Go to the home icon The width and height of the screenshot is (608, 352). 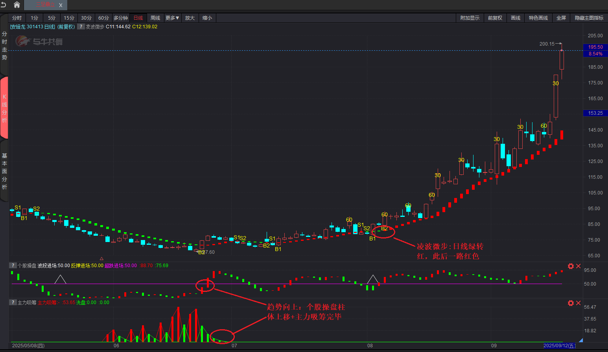tap(17, 5)
